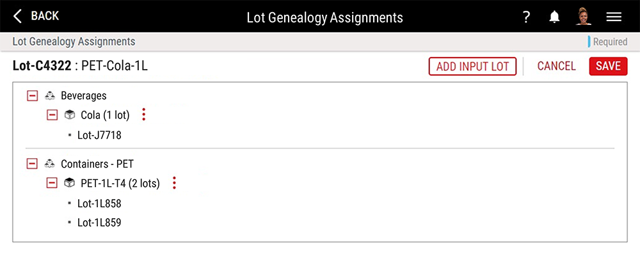Collapse the Containers - PET node
Screen dimensions: 640x256
32,164
